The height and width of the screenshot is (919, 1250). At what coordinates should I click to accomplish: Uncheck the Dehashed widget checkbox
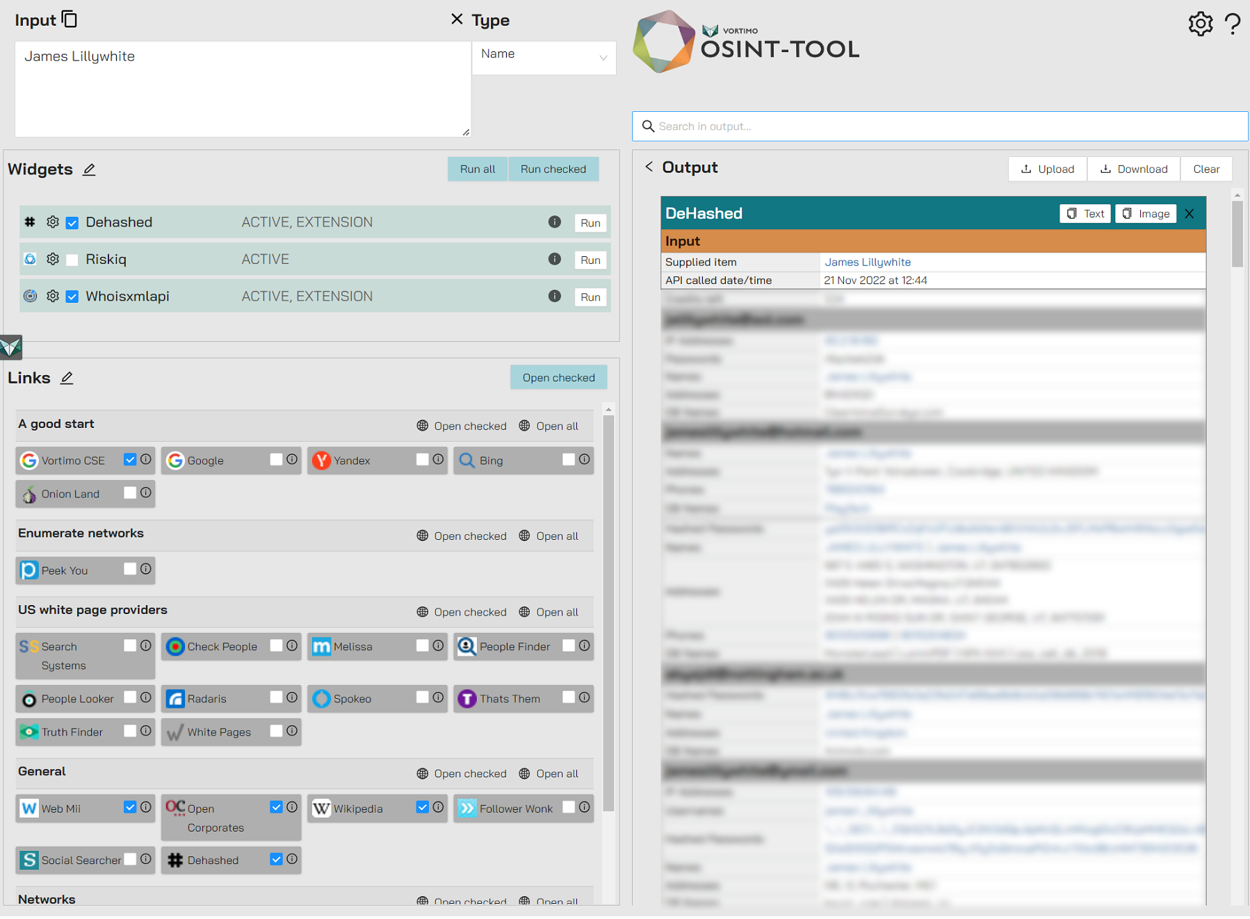[72, 223]
